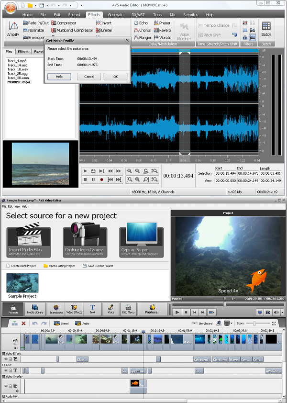The image size is (287, 403).
Task: Delete selected item with red X in timeline toolbar
Action: pyautogui.click(x=23, y=324)
